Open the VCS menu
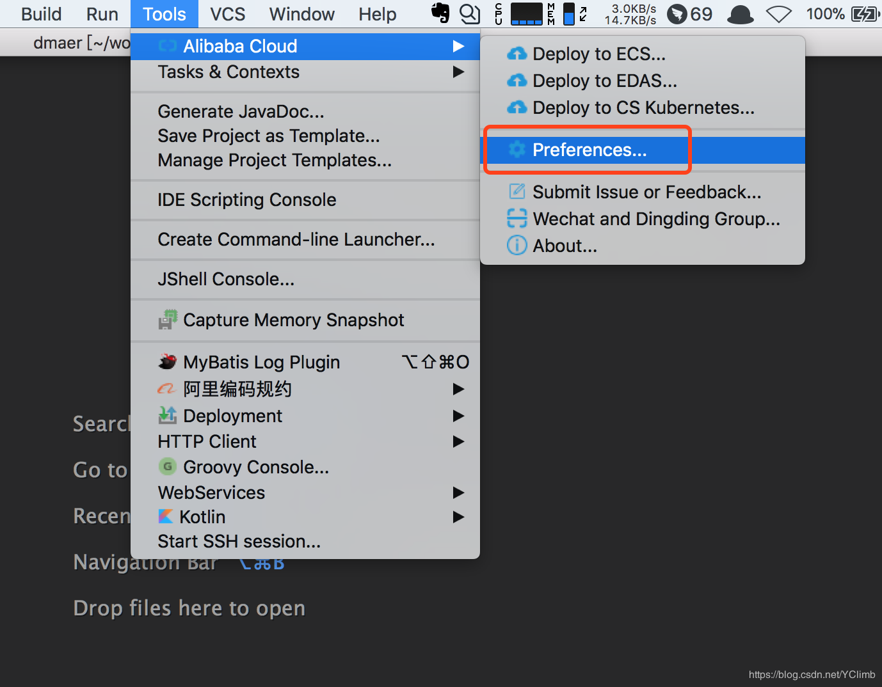 point(227,14)
